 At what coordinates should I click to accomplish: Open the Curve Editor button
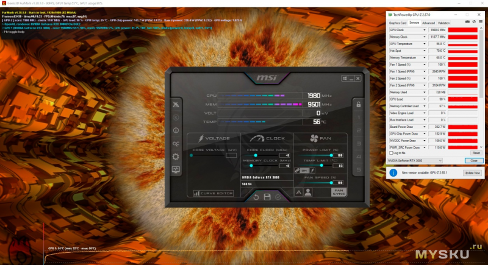click(x=213, y=193)
